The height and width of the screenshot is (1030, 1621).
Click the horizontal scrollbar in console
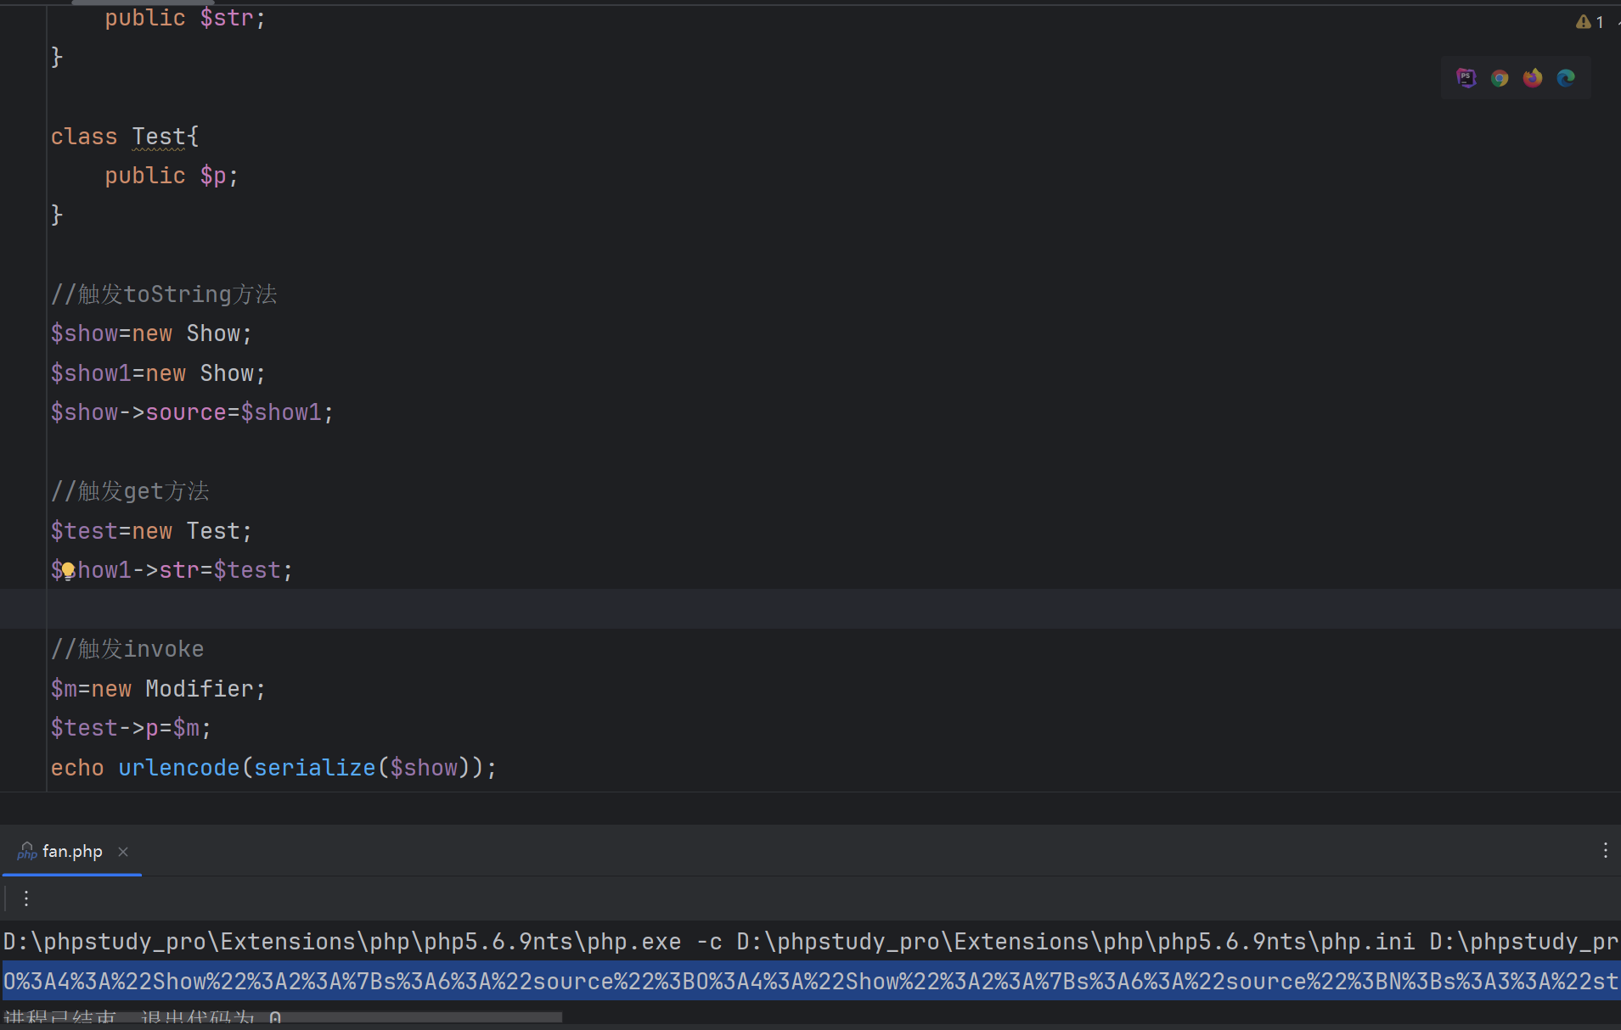tap(281, 1016)
